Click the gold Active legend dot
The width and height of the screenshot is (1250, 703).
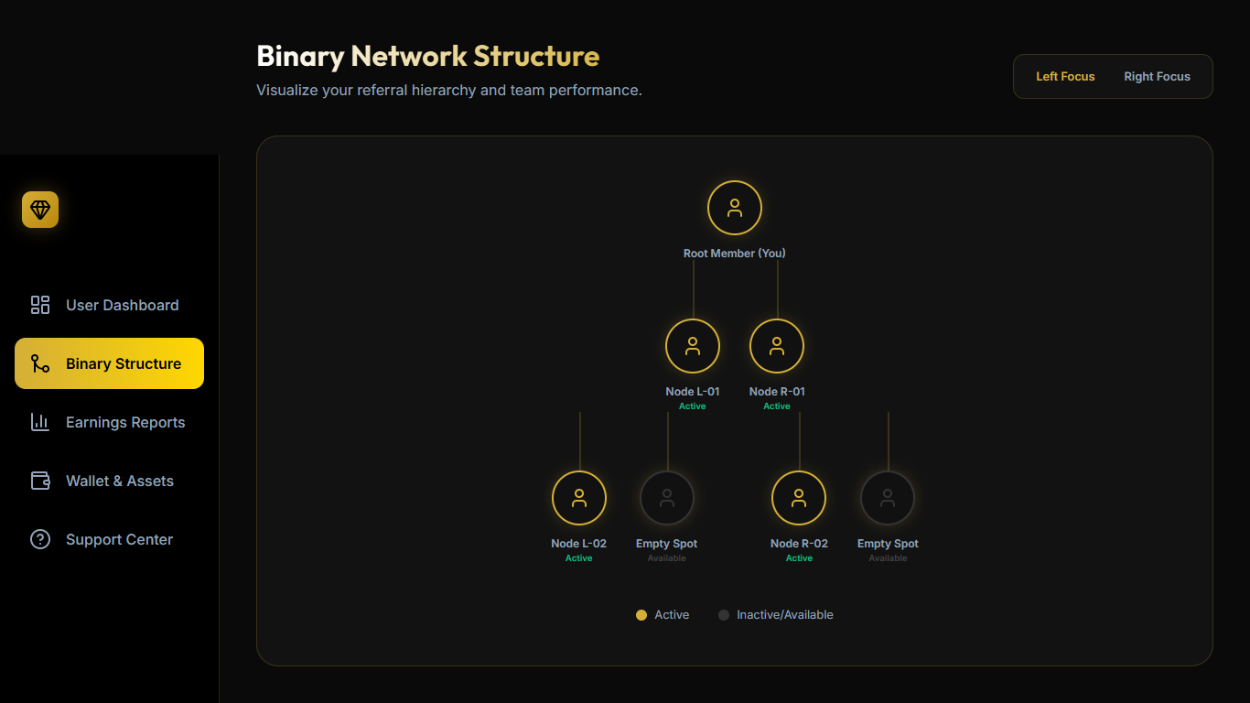click(641, 615)
